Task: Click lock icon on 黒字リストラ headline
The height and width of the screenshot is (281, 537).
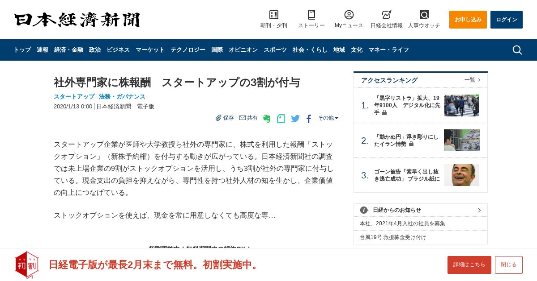Action: [x=384, y=112]
